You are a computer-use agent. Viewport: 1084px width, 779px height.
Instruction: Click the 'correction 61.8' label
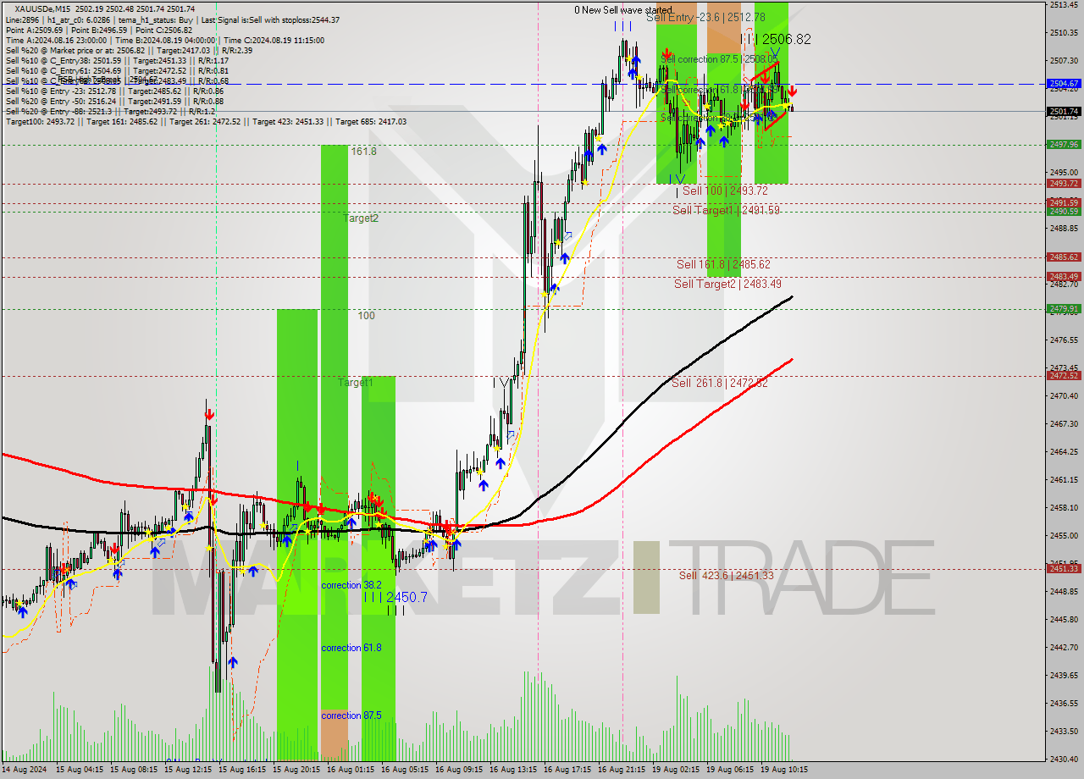[351, 648]
